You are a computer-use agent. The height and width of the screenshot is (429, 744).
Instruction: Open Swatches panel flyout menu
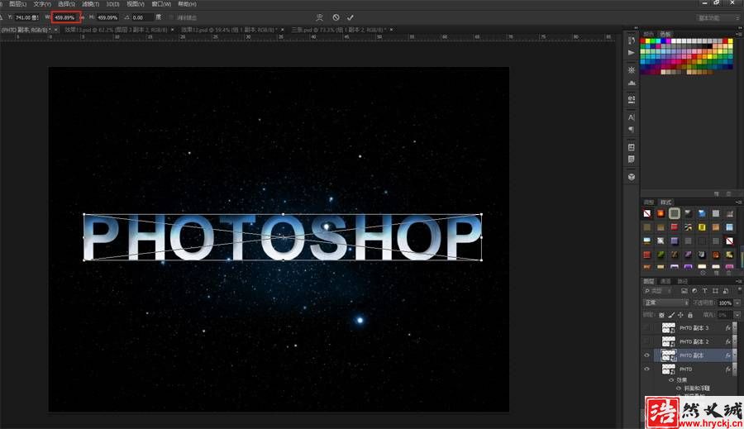coord(739,34)
